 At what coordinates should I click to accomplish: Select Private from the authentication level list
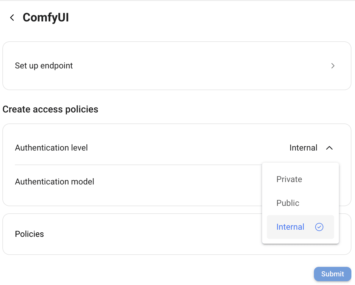[289, 179]
